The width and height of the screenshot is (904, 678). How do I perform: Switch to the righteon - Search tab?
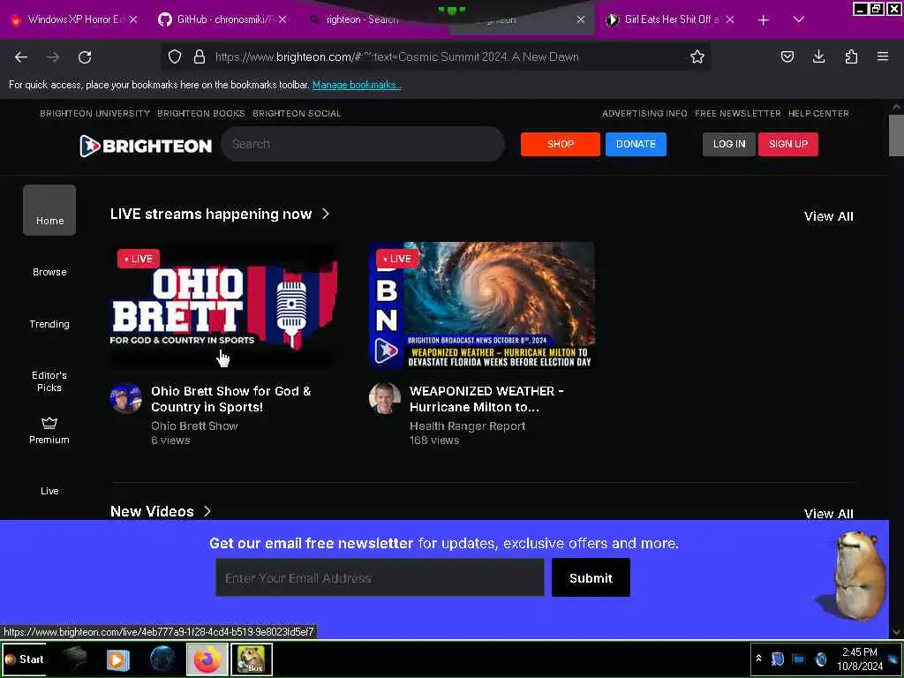coord(361,19)
